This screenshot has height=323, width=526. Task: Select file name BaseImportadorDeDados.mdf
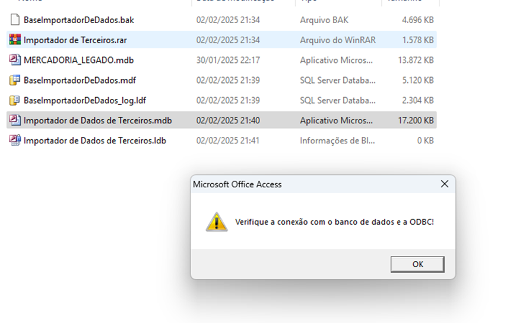point(80,81)
